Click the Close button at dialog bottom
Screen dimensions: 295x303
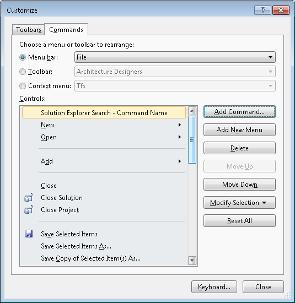[x=263, y=287]
